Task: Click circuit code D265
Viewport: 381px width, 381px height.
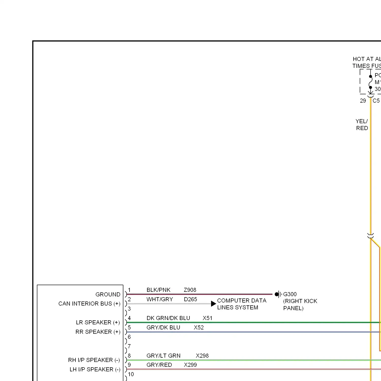Action: [x=190, y=299]
